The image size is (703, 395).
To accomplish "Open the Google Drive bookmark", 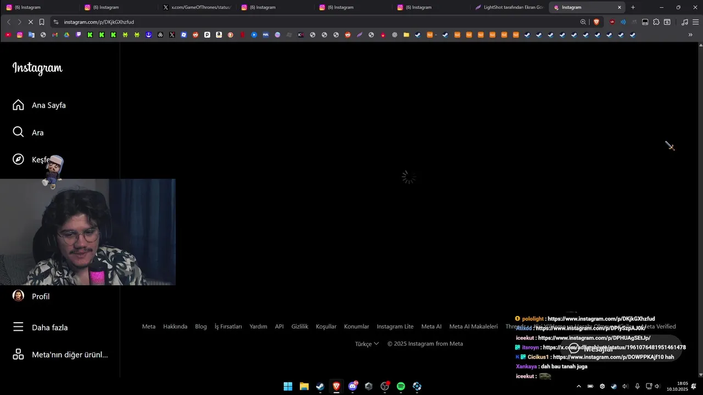I will [66, 35].
